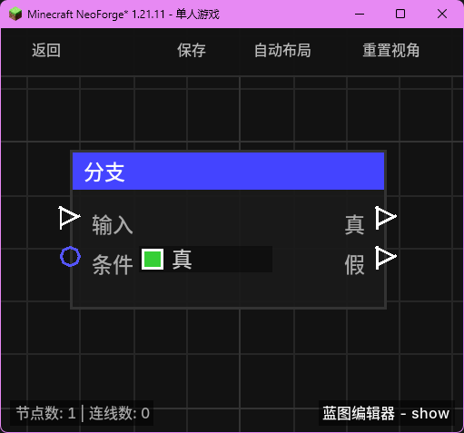Click the 假 output execution pin triangle
The image size is (464, 433).
coord(386,257)
